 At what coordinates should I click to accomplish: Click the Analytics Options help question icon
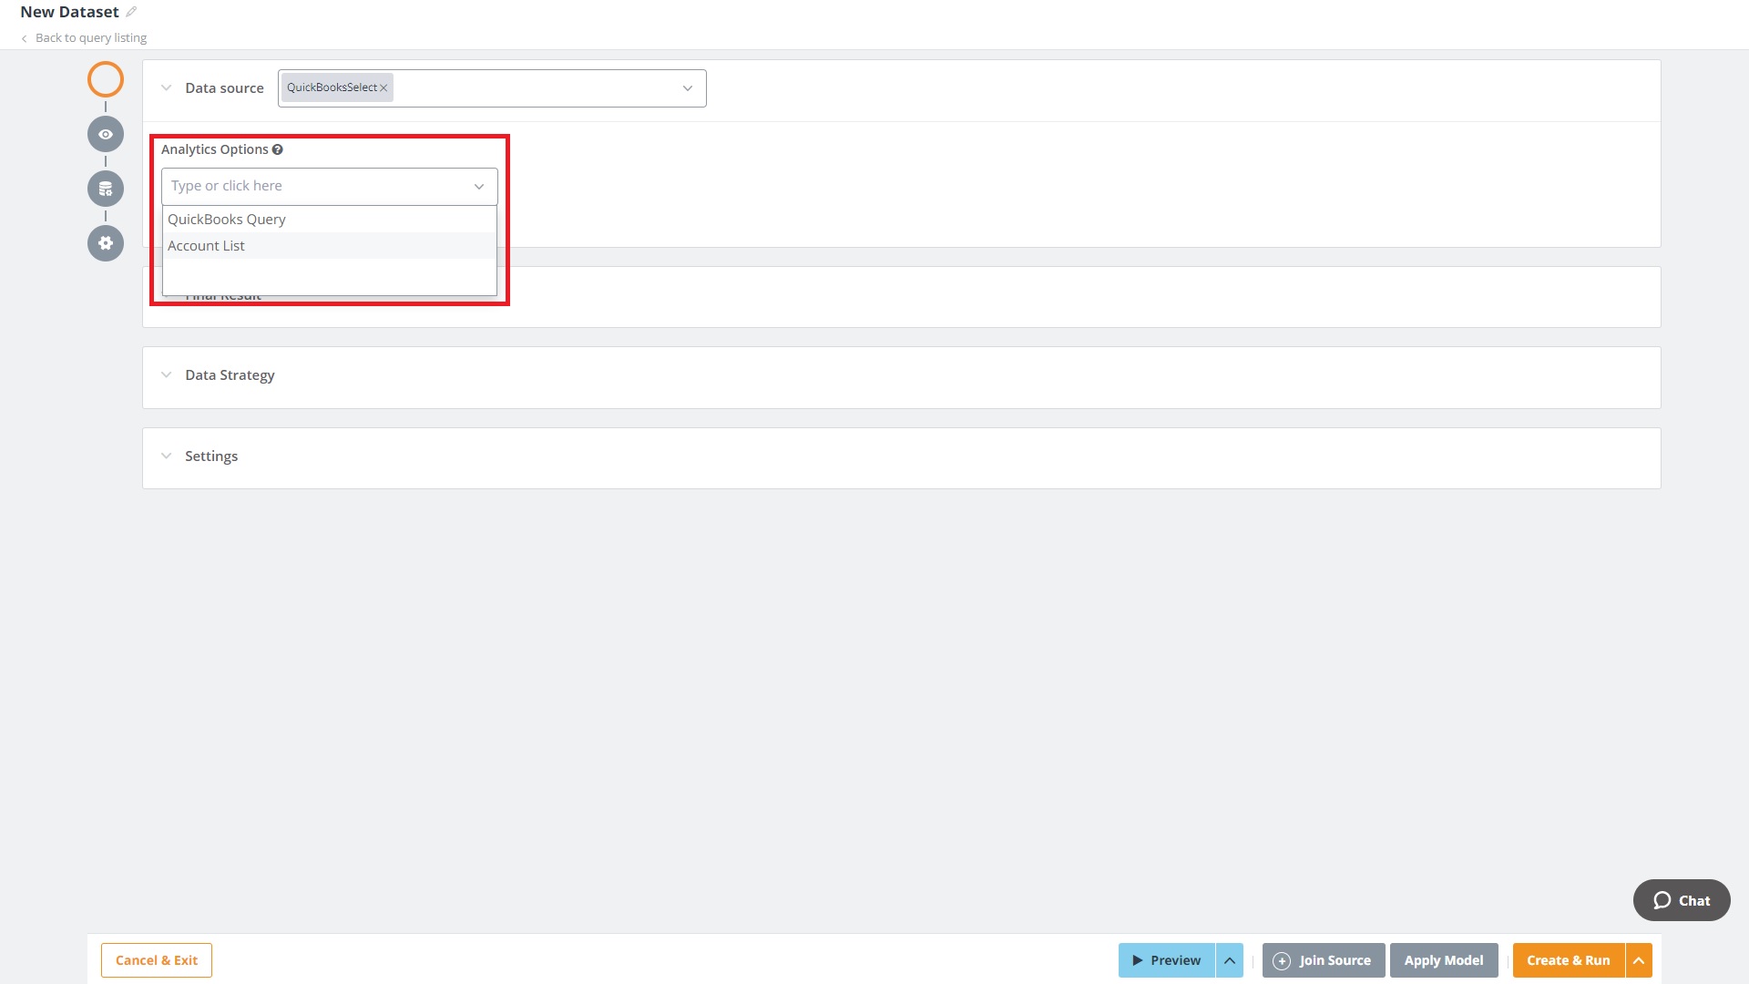click(x=278, y=149)
